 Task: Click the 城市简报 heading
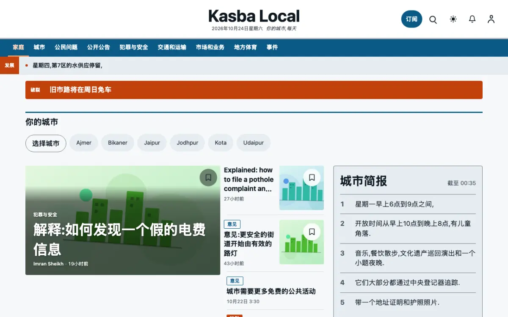[x=364, y=181]
